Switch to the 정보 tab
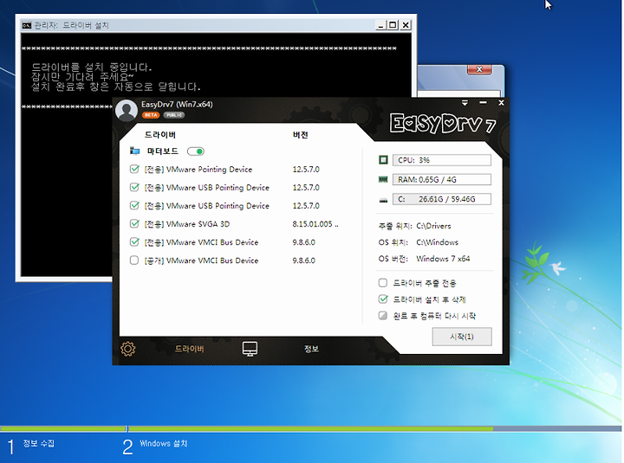The width and height of the screenshot is (624, 463). 311,349
